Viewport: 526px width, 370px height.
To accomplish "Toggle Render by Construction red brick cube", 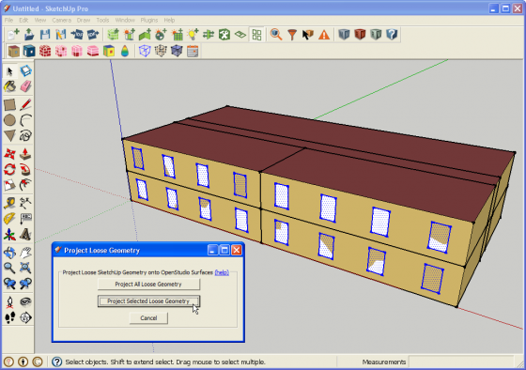I will pyautogui.click(x=45, y=52).
